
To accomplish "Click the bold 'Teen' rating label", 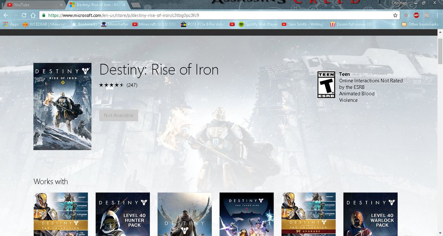I will [x=344, y=74].
